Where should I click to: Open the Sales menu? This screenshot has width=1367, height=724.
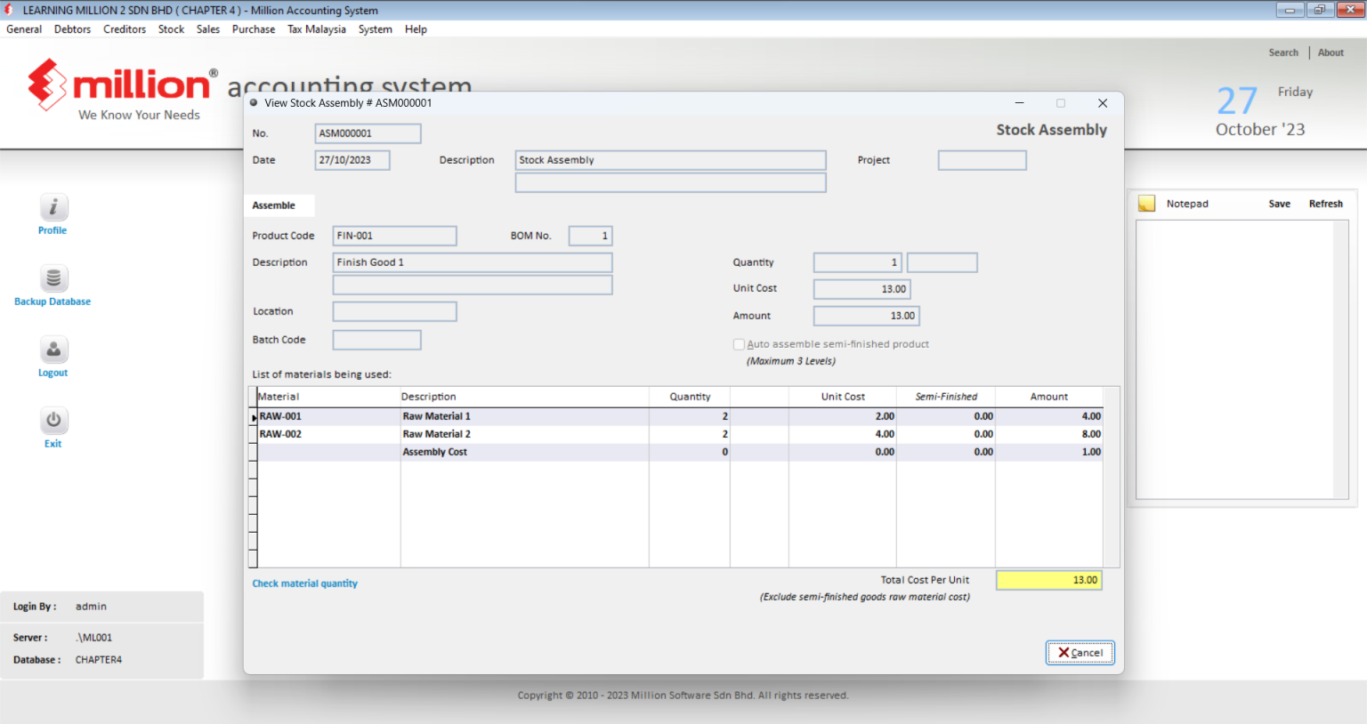[x=208, y=29]
